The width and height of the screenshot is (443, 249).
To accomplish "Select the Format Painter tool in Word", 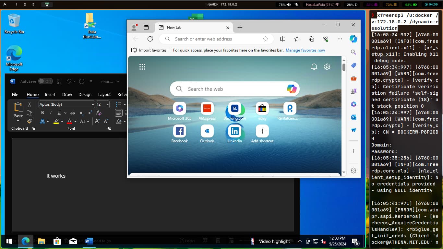I will [x=30, y=121].
